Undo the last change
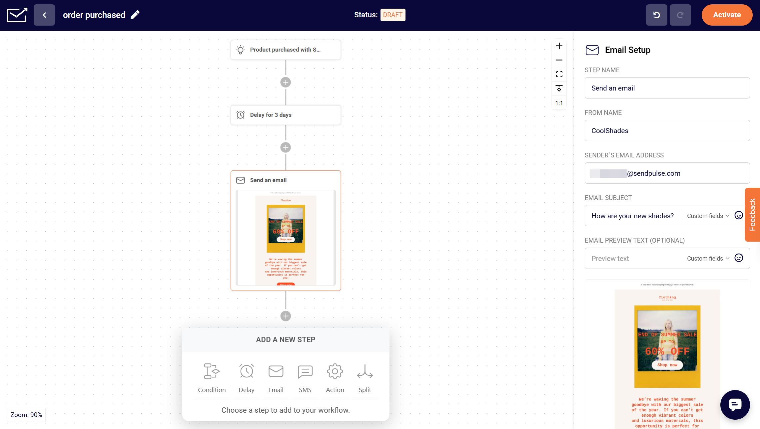Screen dimensions: 760x429 pyautogui.click(x=656, y=15)
